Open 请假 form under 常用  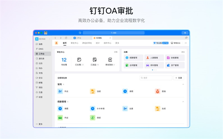click(128, 91)
